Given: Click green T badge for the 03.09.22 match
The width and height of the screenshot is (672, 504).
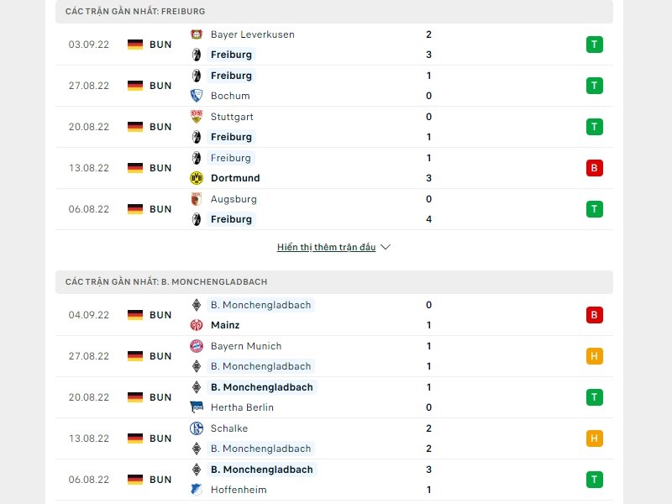Looking at the screenshot, I should (595, 45).
